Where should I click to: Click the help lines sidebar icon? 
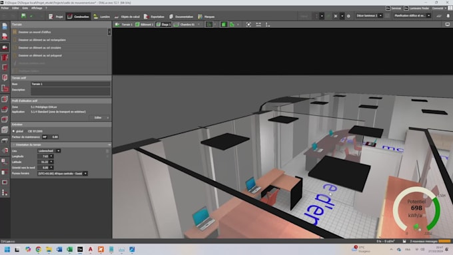[x=5, y=161]
